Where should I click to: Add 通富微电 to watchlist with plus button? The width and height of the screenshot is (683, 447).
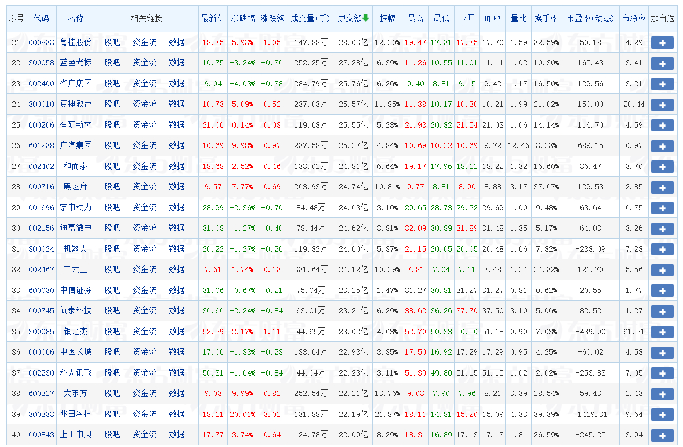[662, 229]
